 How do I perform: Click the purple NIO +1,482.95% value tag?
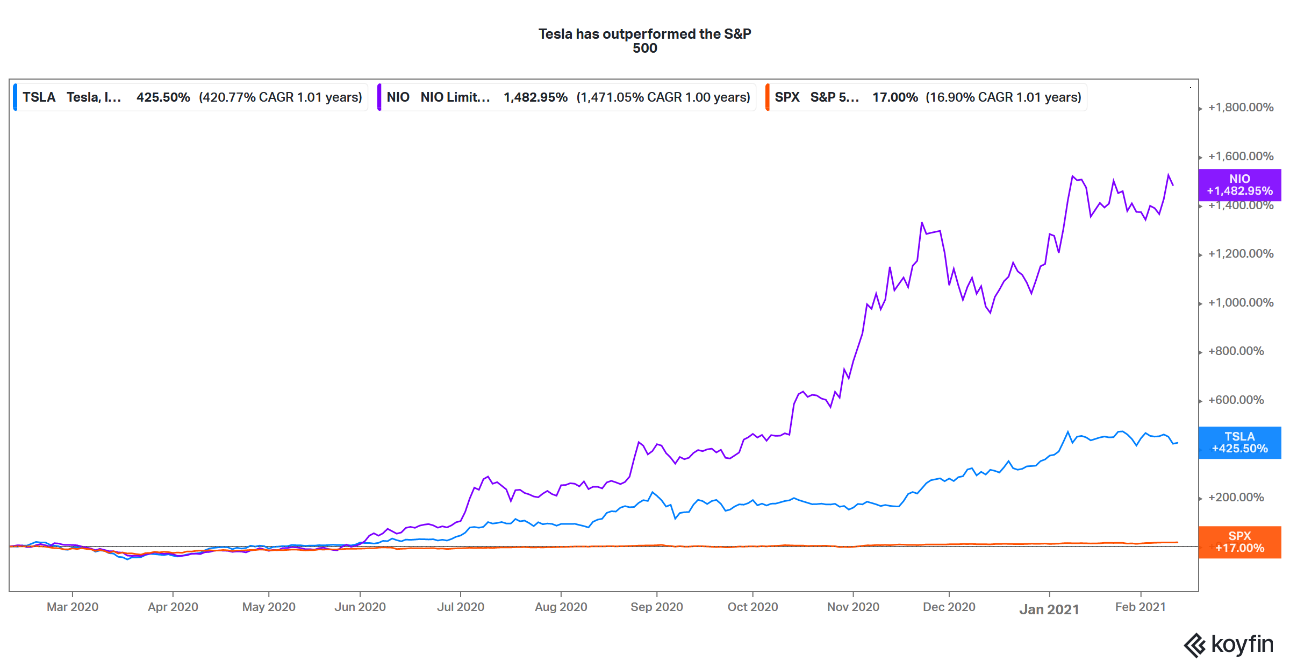coord(1240,185)
